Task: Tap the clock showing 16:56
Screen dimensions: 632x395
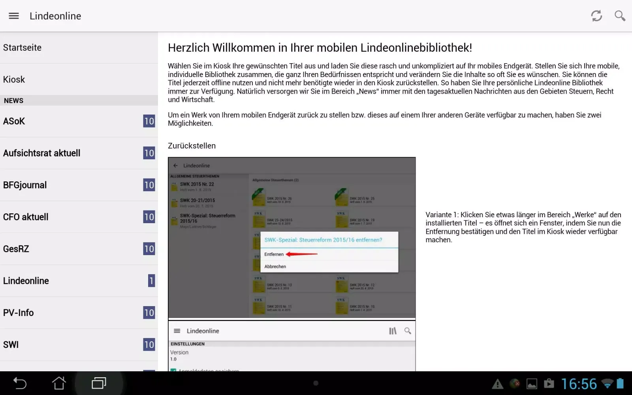Action: (579, 384)
